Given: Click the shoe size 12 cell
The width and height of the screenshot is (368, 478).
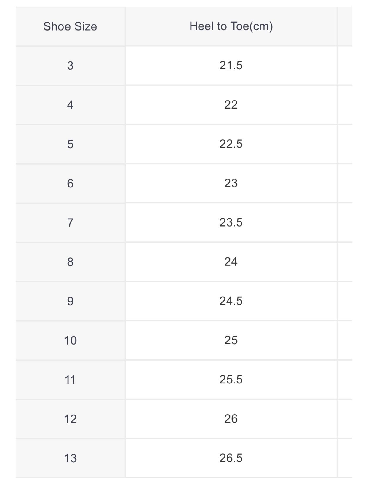Looking at the screenshot, I should tap(70, 419).
